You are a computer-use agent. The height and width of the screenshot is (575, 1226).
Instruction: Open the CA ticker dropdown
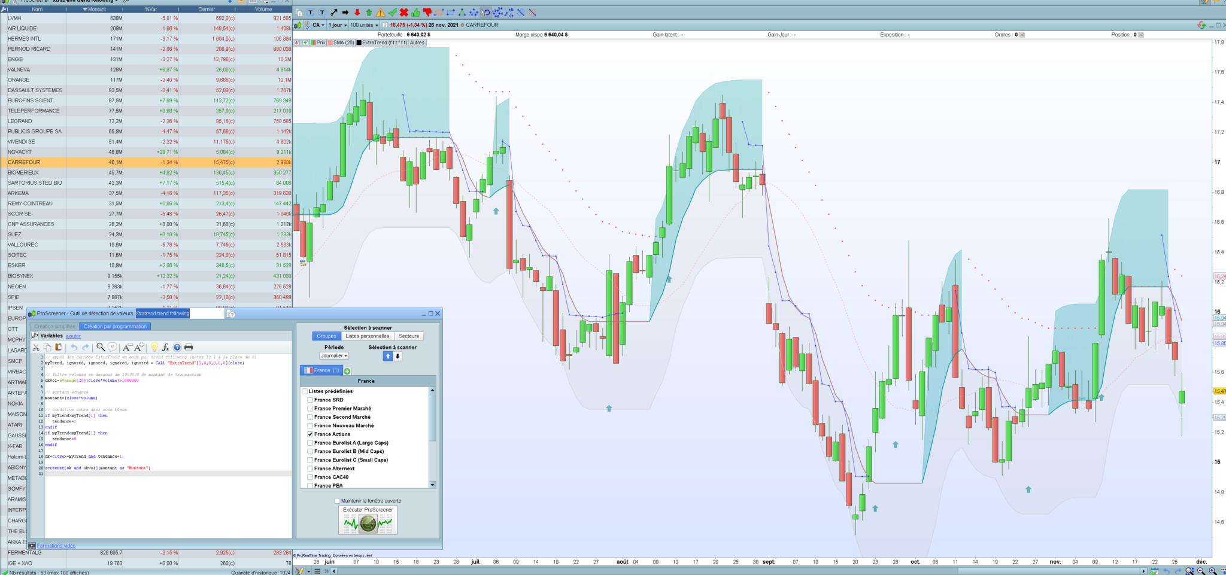point(318,25)
